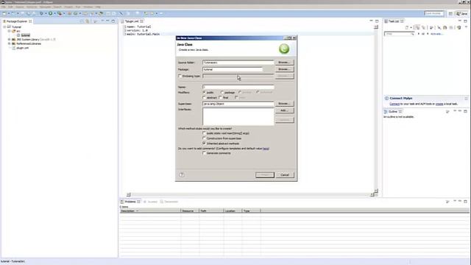Close the Connect Mylyn notice
This screenshot has height=265, width=471.
click(466, 98)
